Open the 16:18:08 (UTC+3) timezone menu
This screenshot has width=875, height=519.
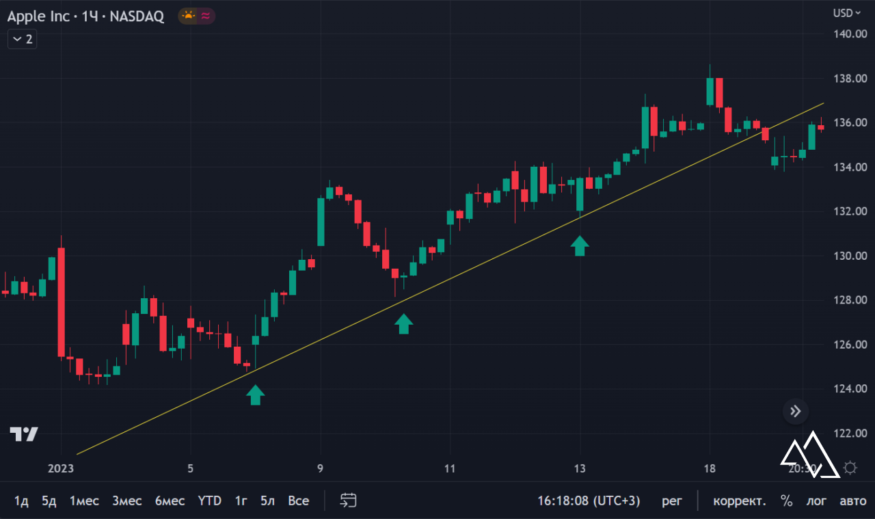point(589,501)
